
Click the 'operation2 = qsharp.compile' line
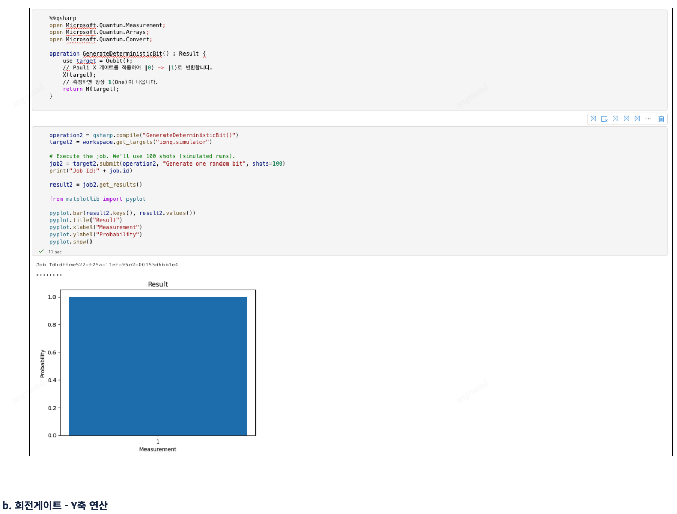click(144, 135)
